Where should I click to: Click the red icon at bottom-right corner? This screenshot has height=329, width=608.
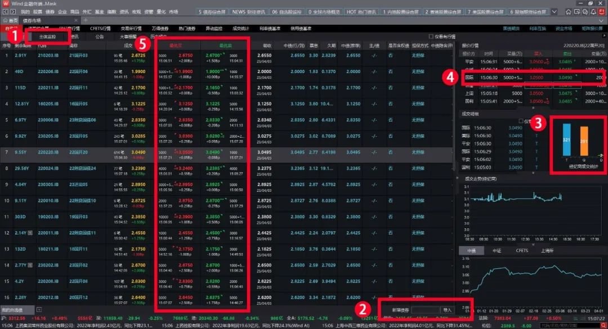603,326
